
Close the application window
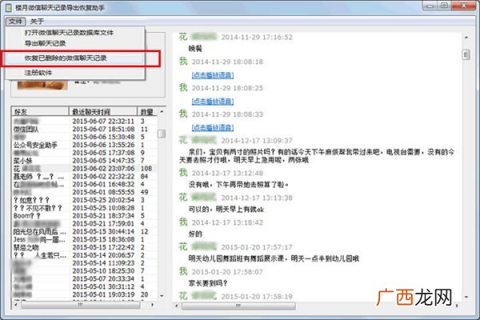pos(464,6)
